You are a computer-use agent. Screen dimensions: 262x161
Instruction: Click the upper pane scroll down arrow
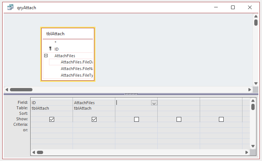(256, 83)
